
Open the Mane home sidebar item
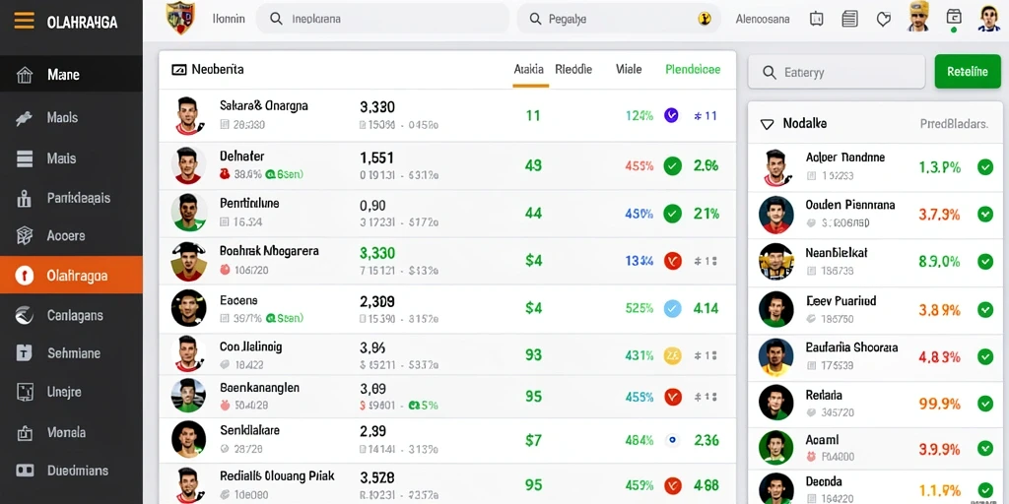tap(71, 75)
